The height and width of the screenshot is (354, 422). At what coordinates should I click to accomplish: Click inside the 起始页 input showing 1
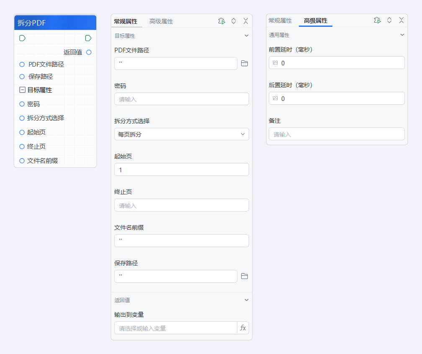click(181, 169)
